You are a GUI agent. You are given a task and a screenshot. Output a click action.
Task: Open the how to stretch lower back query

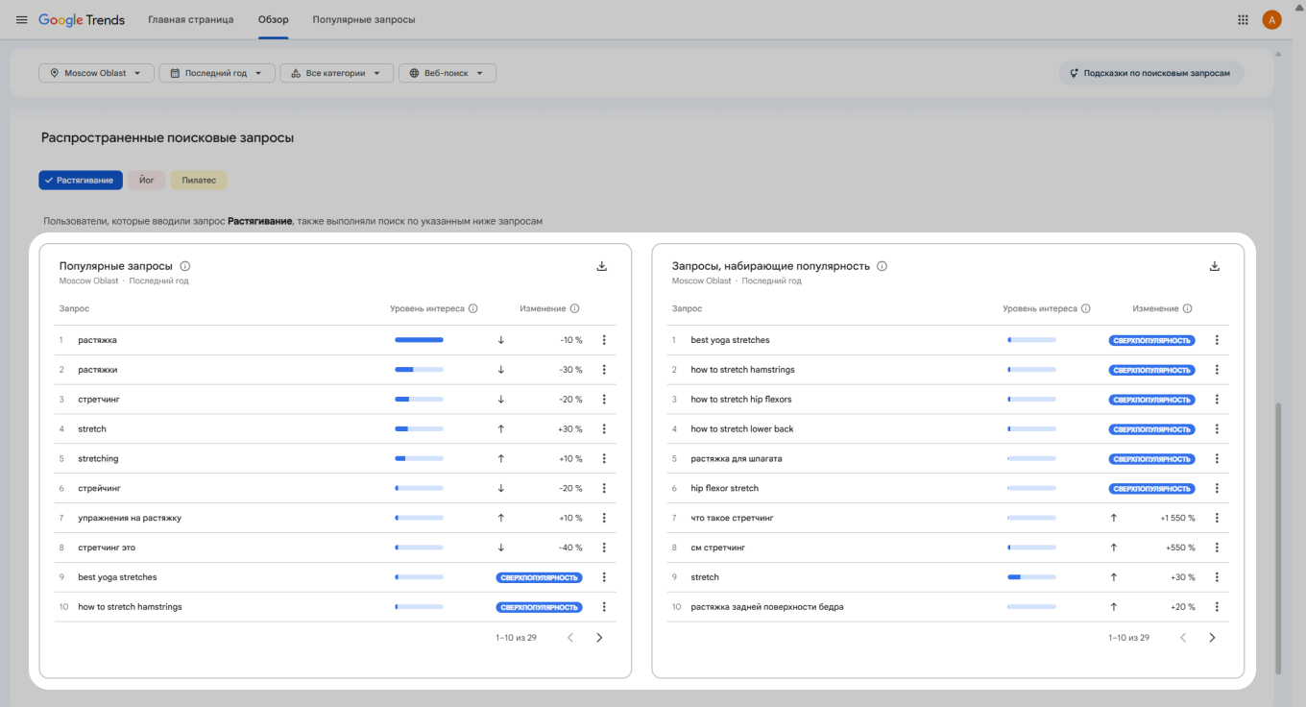(x=742, y=429)
